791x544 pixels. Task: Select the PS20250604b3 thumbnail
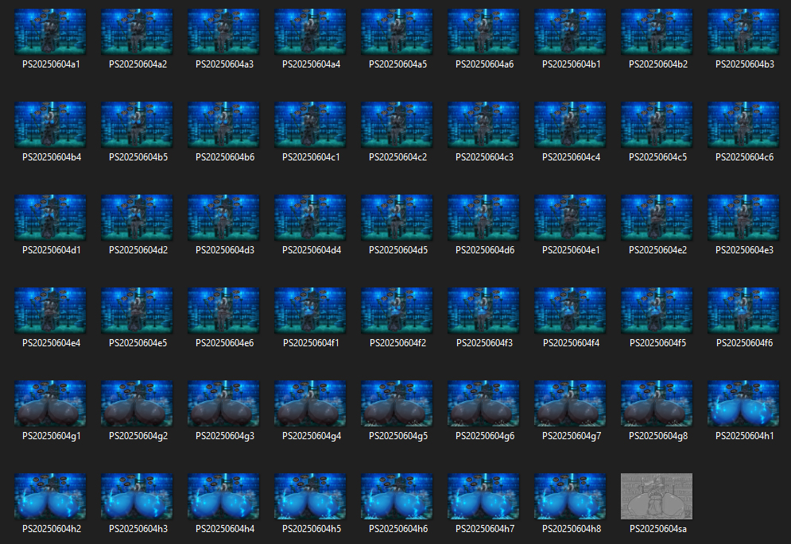(x=743, y=31)
